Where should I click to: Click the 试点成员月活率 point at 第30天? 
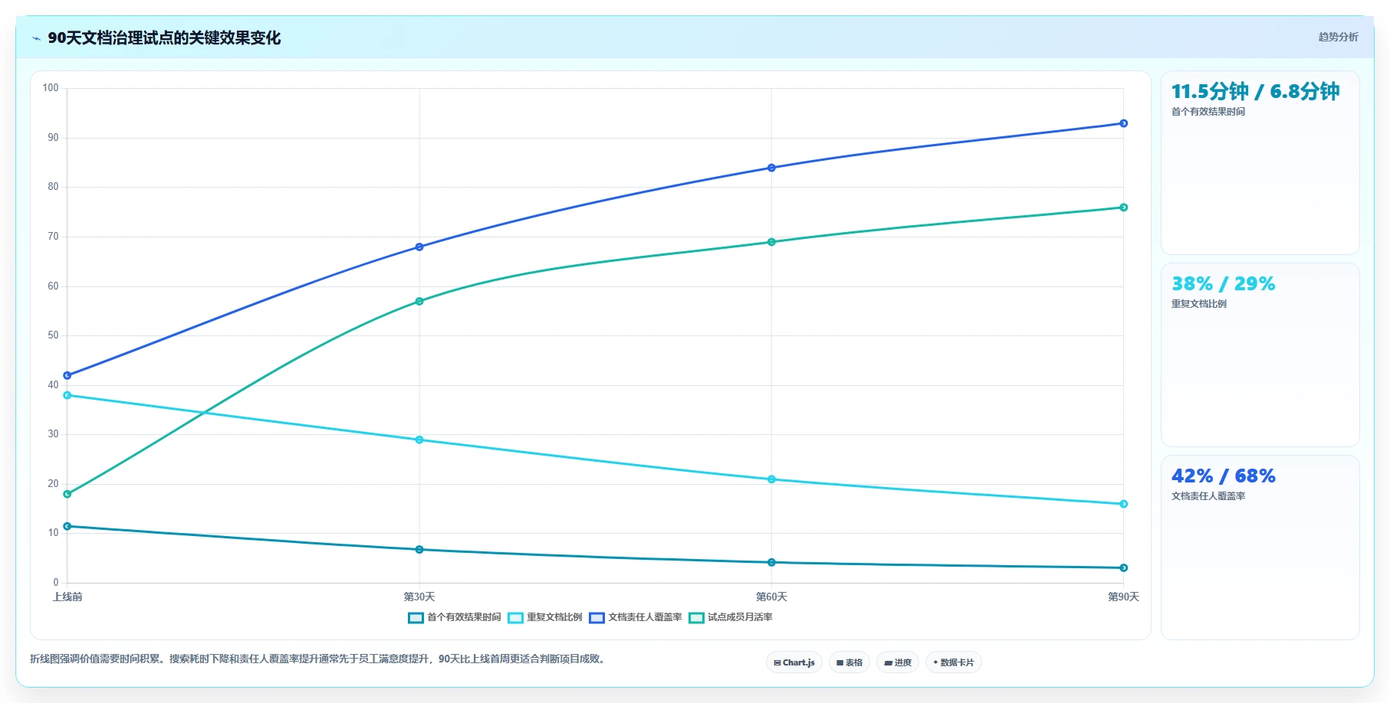coord(419,301)
